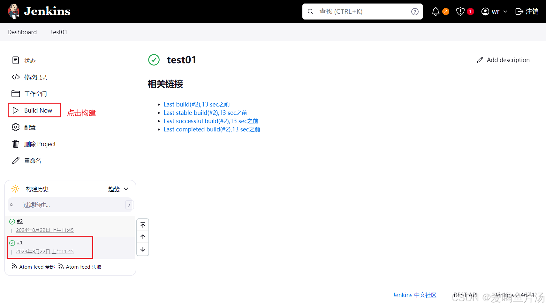Open Atom feed 全部 link

pyautogui.click(x=37, y=267)
